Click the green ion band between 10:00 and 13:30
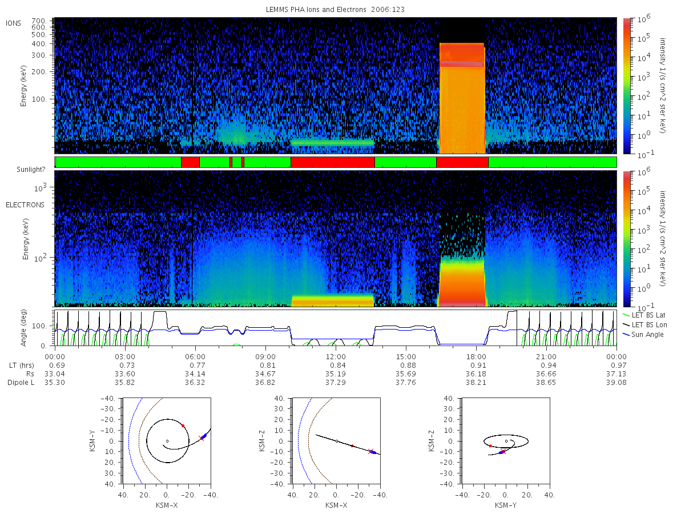This screenshot has width=685, height=514. click(x=333, y=143)
